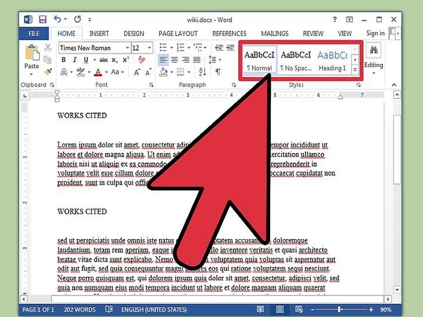Toggle italic formatting
Screen dimensions: 423x317
[x=75, y=60]
